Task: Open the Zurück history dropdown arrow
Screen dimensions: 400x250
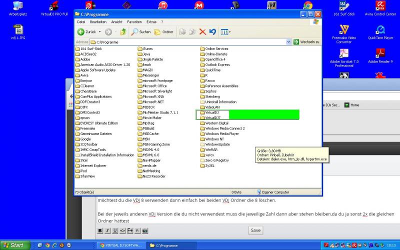Action: click(x=100, y=31)
